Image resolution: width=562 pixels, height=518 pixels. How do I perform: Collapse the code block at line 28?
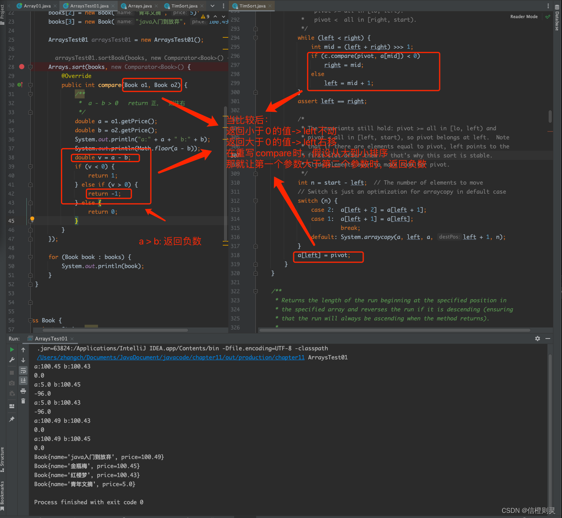click(30, 67)
